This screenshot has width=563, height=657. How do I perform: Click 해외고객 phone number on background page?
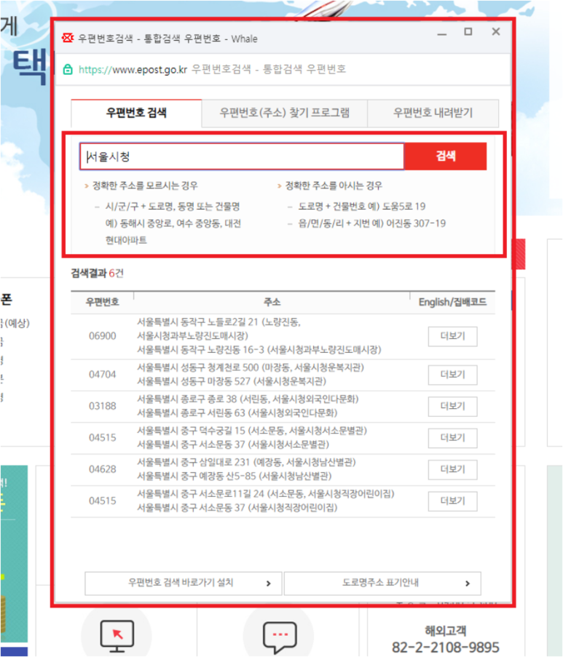446,648
